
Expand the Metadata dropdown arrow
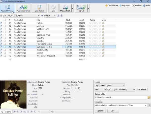[x=72, y=8]
